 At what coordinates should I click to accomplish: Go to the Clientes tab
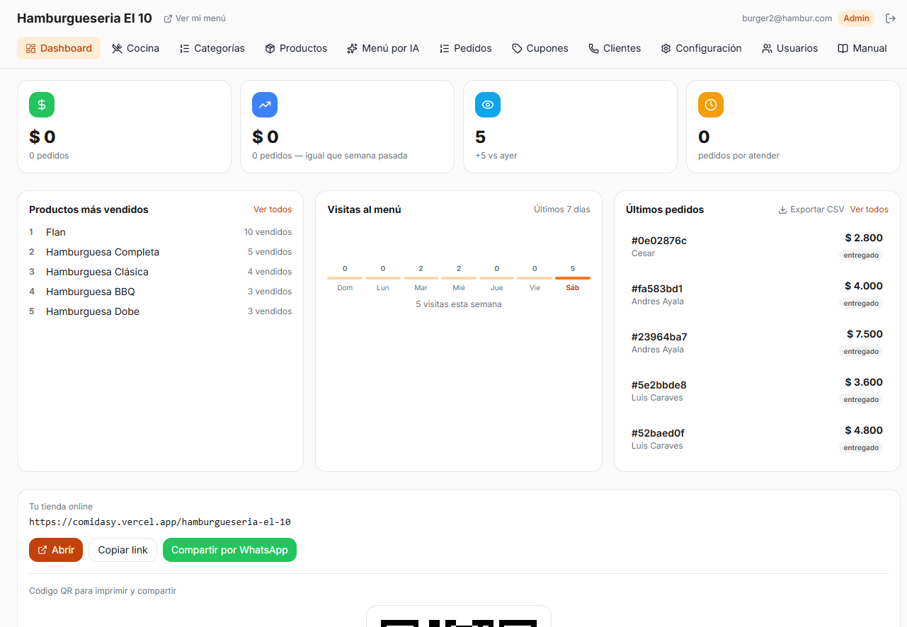[x=615, y=48]
